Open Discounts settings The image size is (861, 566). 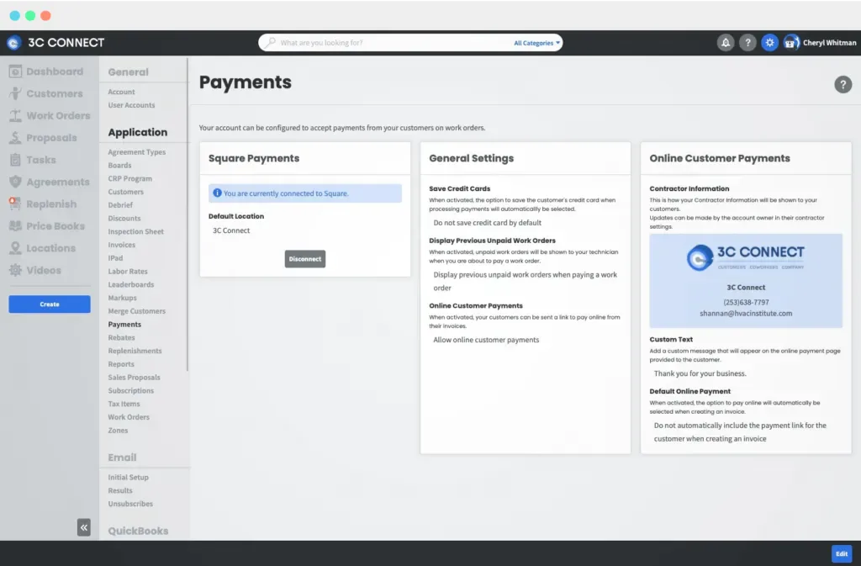[124, 218]
